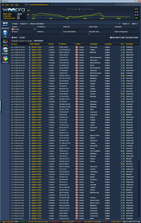The height and width of the screenshot is (223, 141).
Task: Click Next Results button
Action: point(38,41)
